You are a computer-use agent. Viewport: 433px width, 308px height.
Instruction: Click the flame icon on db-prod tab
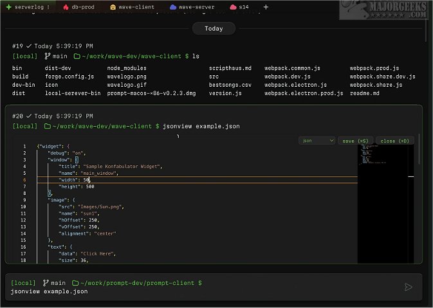pyautogui.click(x=66, y=6)
